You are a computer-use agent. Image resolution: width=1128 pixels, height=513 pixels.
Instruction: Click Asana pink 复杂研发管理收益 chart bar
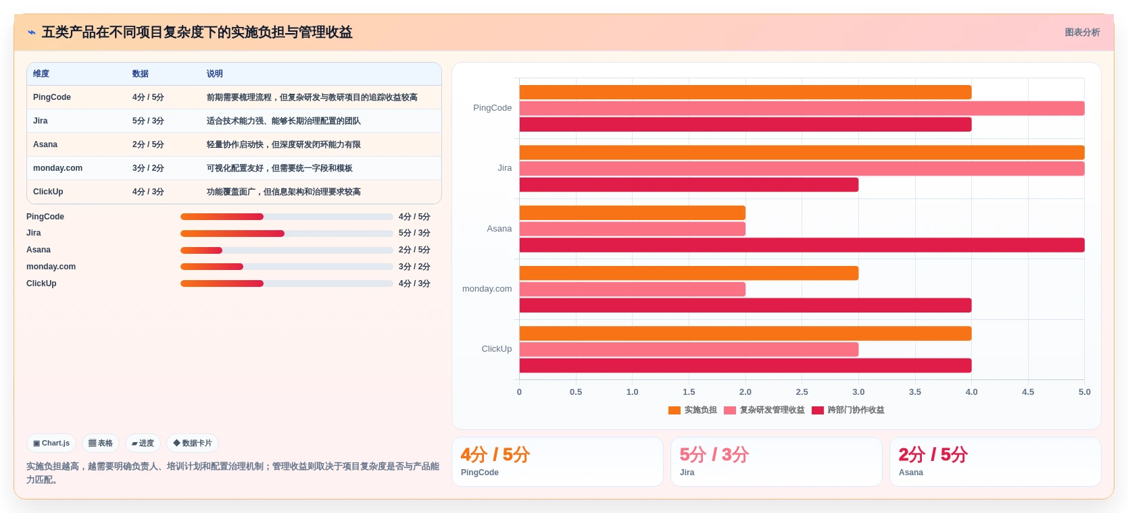[633, 229]
